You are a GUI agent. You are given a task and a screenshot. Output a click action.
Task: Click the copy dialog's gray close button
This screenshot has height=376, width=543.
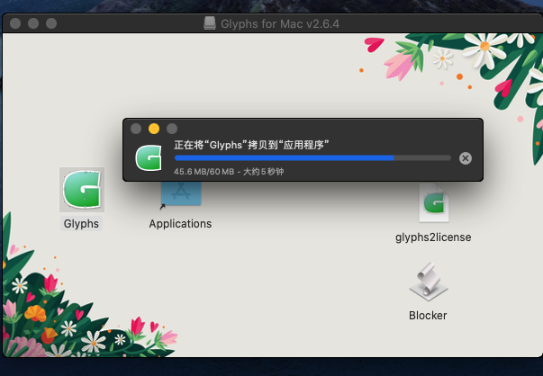click(136, 129)
